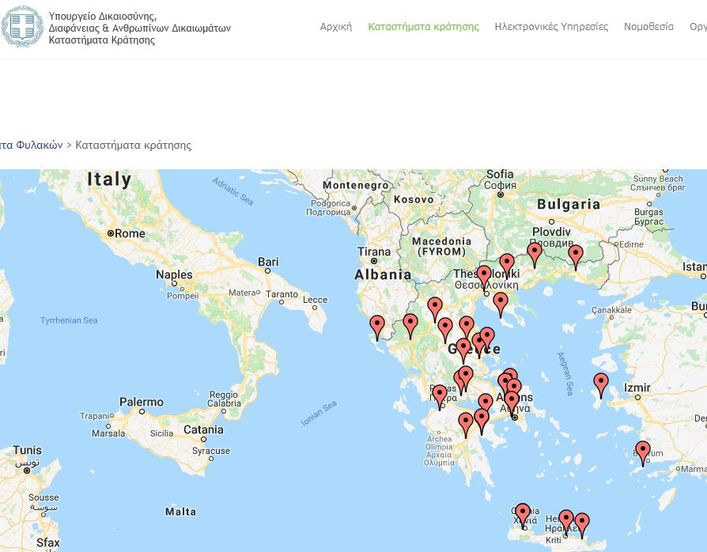Click the Naples label on the map
Viewport: 707px width, 552px height.
[x=174, y=274]
